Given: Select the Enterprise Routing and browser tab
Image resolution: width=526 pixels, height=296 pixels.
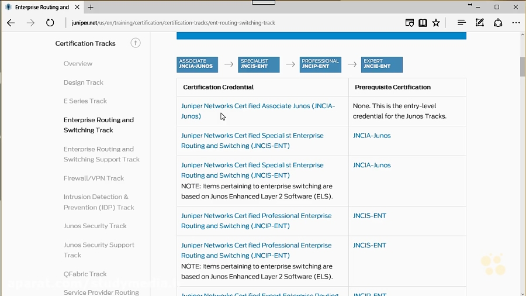Looking at the screenshot, I should click(42, 7).
